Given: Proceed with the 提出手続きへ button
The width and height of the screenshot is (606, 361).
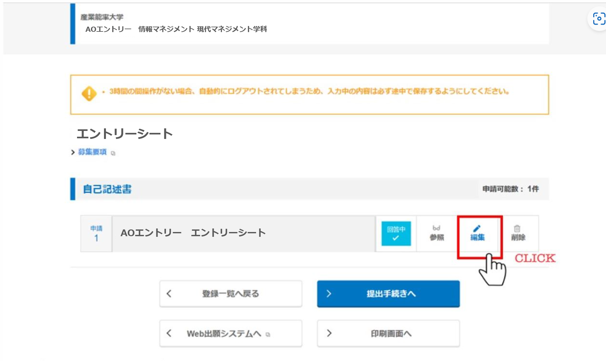Looking at the screenshot, I should click(388, 294).
